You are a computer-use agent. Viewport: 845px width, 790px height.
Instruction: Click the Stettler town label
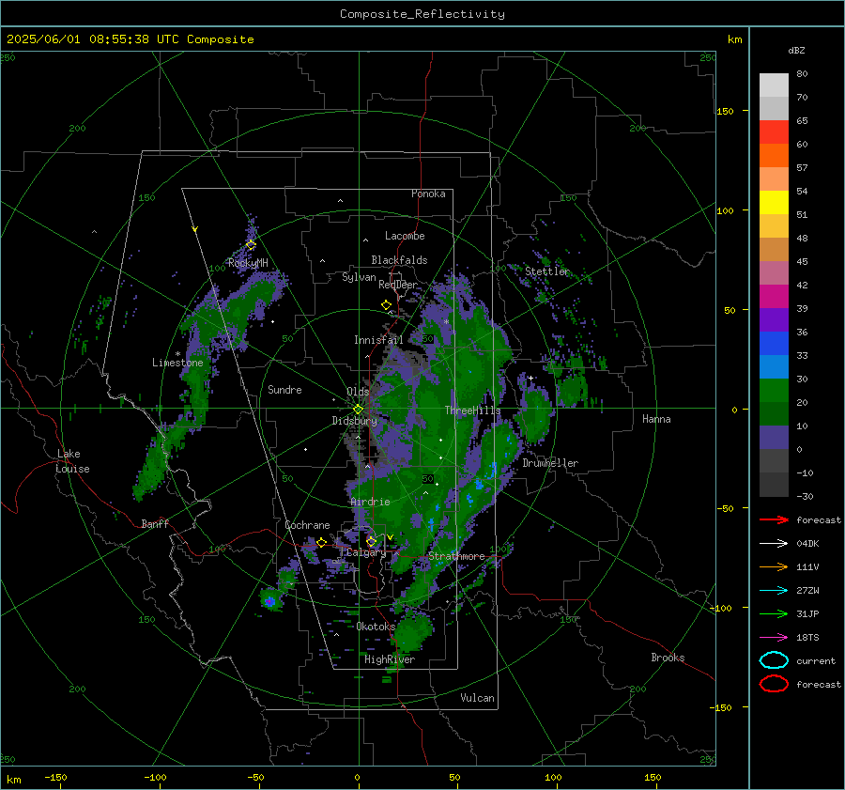(x=547, y=271)
